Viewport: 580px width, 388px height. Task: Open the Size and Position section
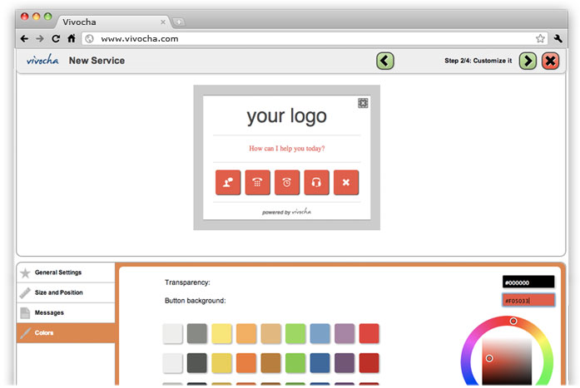[66, 292]
